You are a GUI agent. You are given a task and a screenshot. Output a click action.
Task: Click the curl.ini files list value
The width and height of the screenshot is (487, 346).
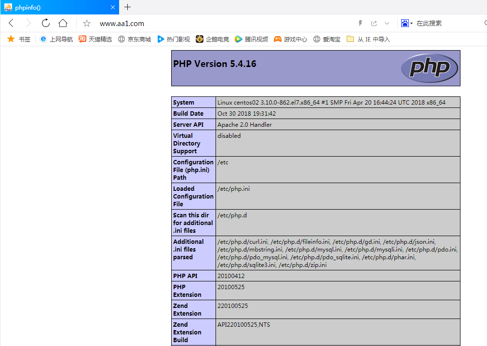coord(338,253)
